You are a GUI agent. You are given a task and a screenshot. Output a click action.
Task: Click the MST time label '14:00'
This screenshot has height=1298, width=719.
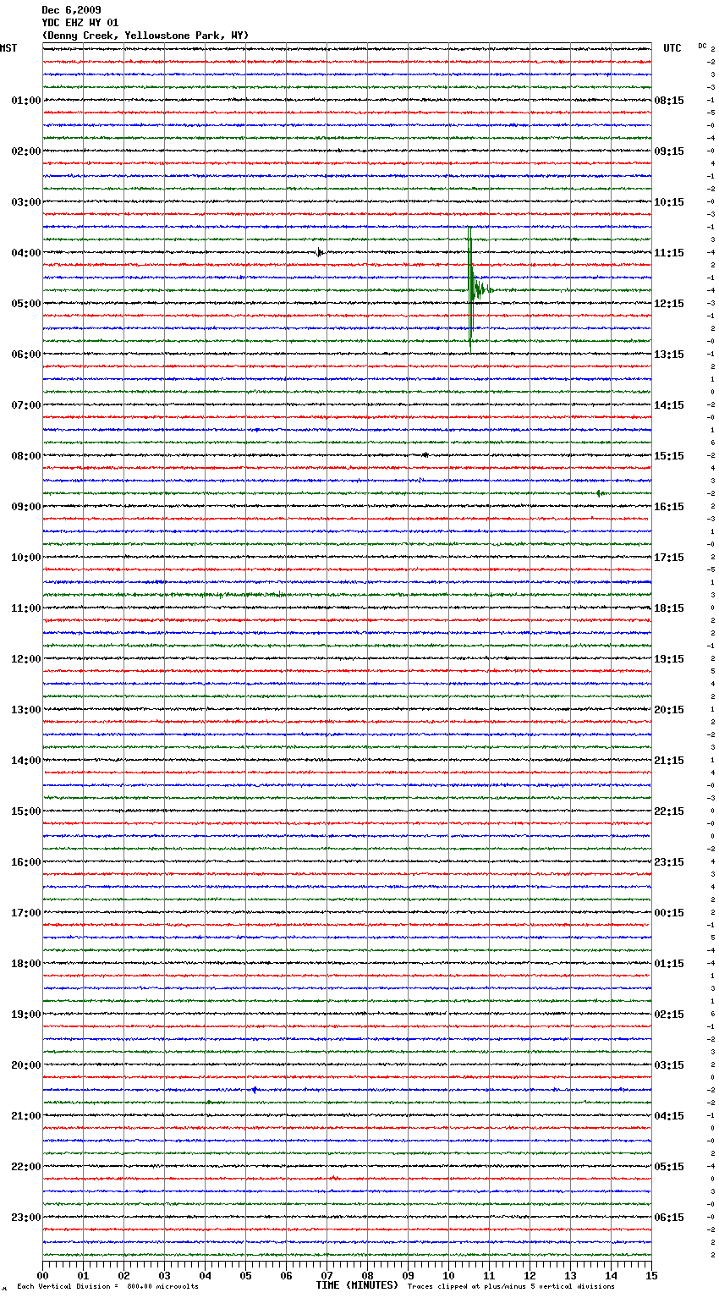[26, 761]
